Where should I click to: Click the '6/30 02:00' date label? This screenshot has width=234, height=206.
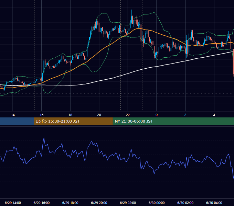(x=185, y=203)
